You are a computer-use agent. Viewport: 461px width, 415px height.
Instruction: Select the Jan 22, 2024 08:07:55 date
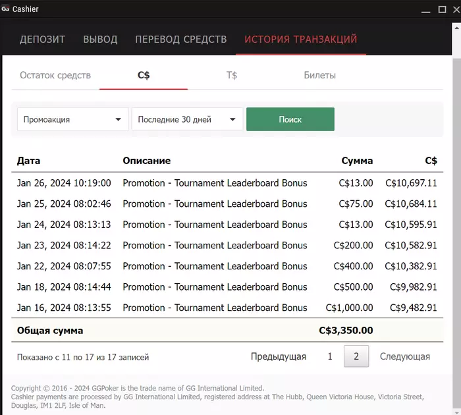(x=64, y=266)
